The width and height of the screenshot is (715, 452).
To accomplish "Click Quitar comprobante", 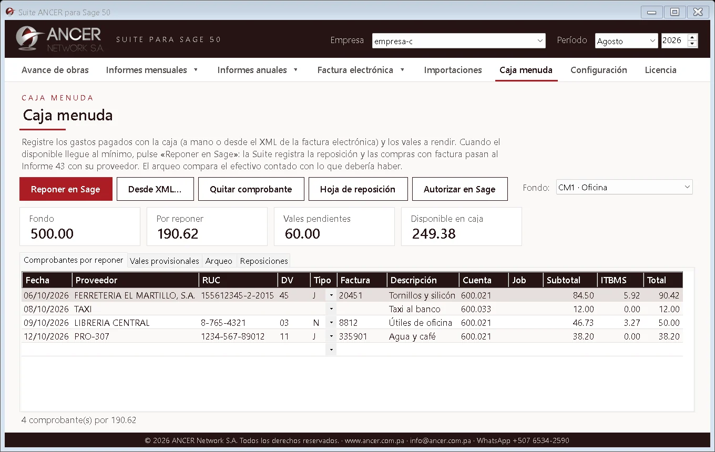I will (251, 189).
